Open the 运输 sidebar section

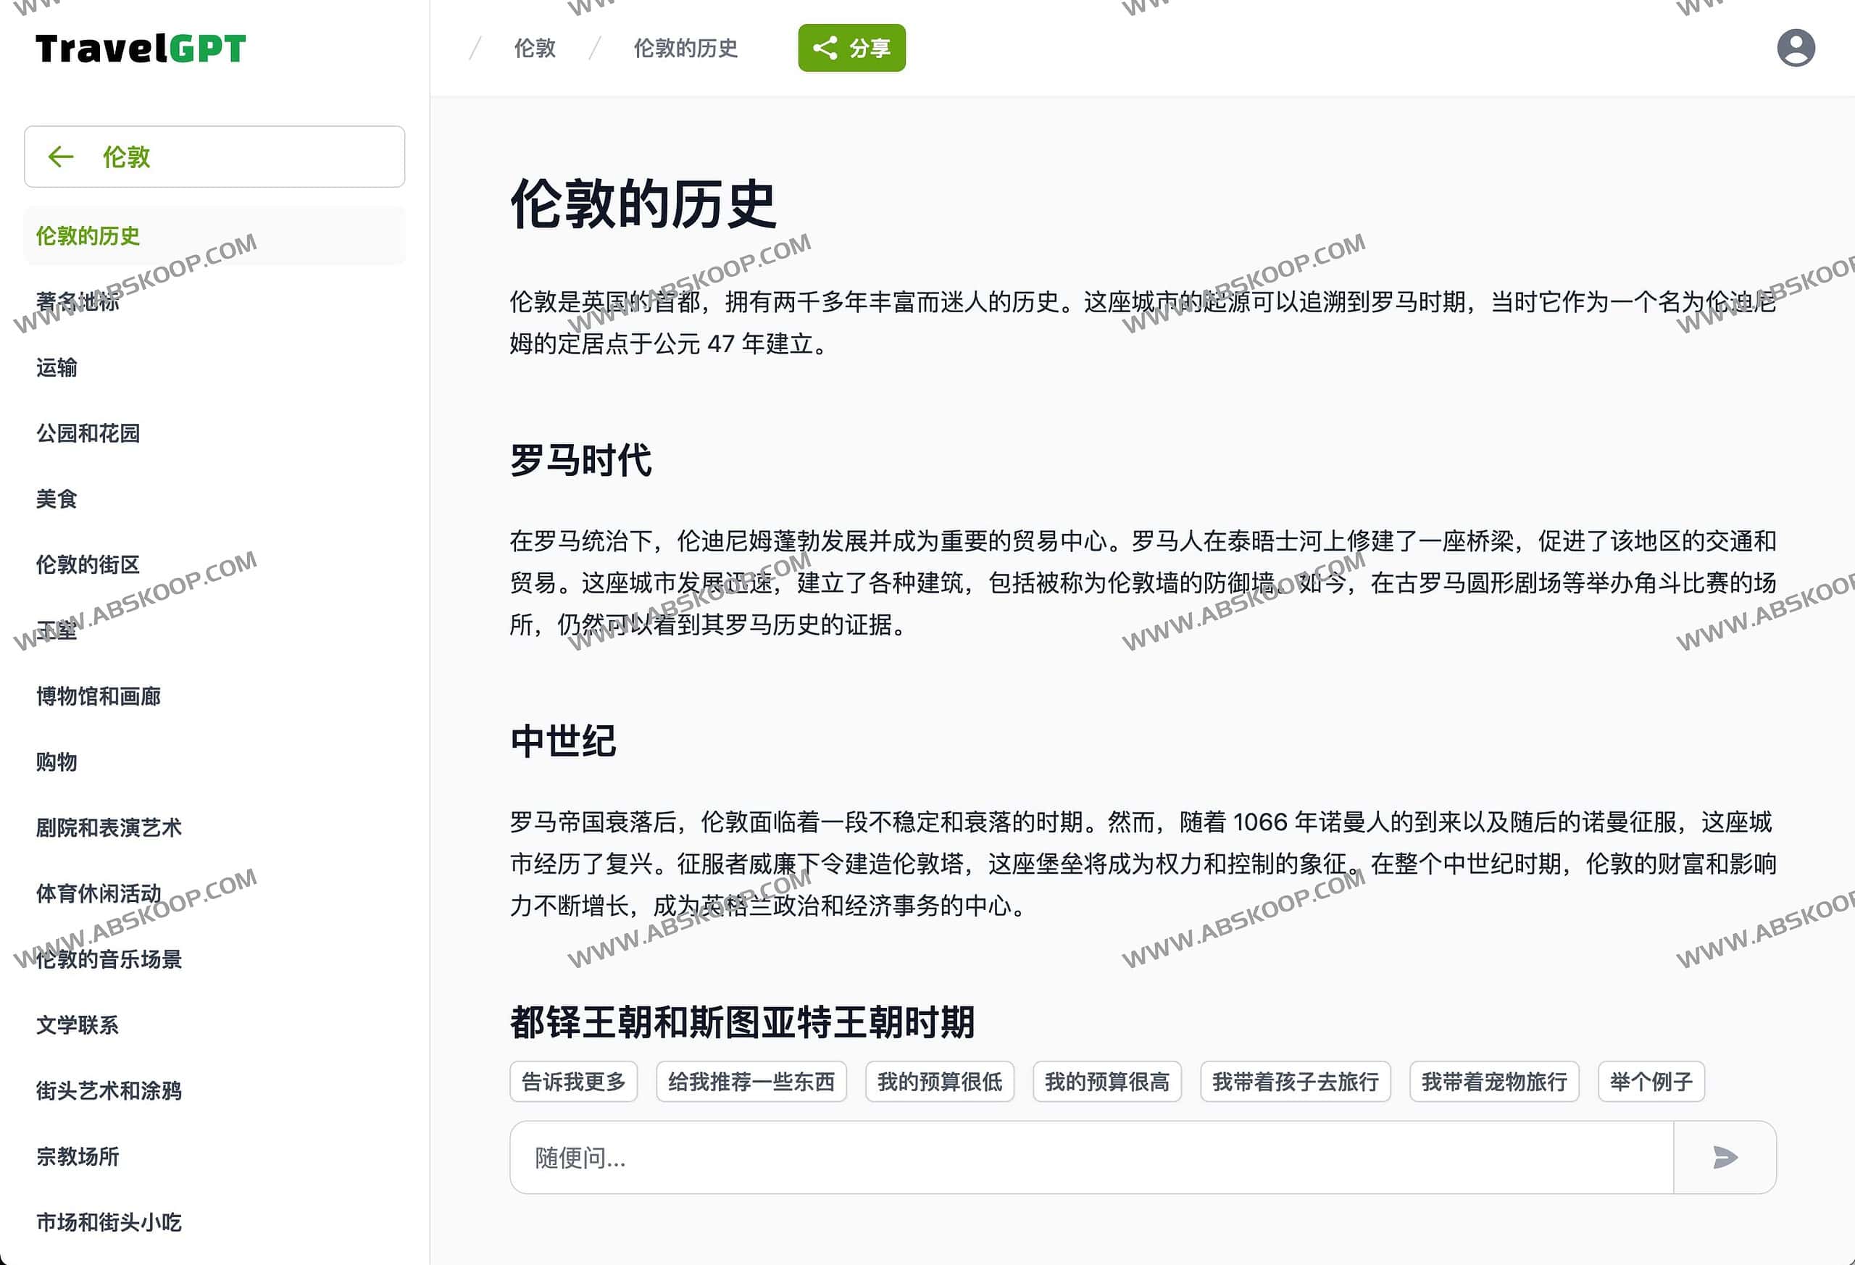(57, 367)
